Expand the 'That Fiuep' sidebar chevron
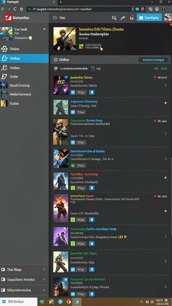The width and height of the screenshot is (172, 306). pyautogui.click(x=44, y=269)
